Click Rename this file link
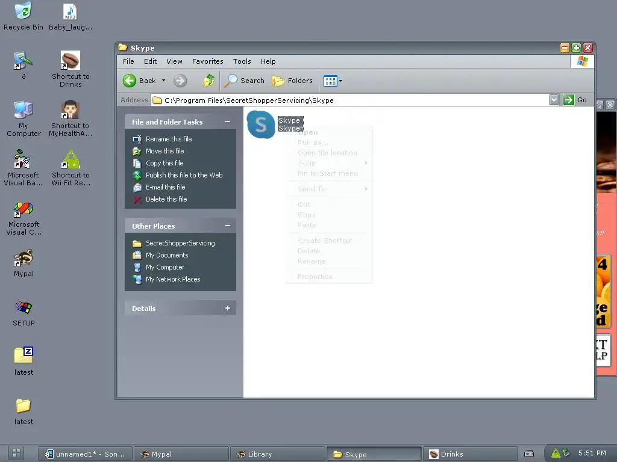Viewport: 617px width, 462px height. (169, 139)
